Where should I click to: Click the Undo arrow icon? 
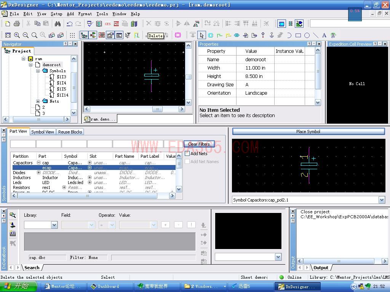point(69,24)
